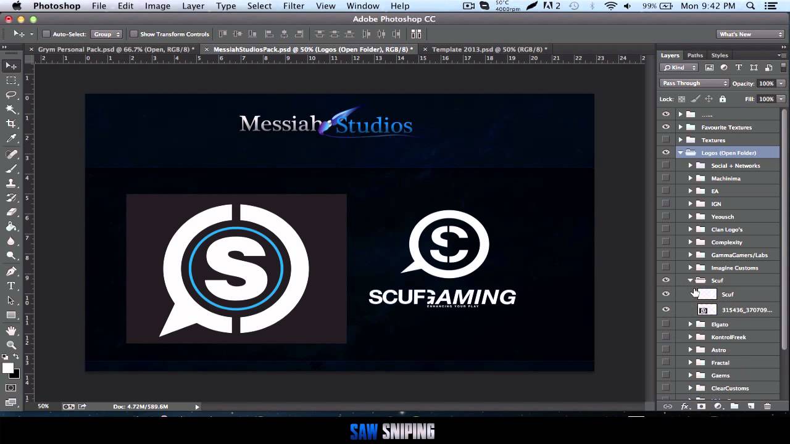Select the Rectangular Marquee tool
790x444 pixels.
click(11, 81)
